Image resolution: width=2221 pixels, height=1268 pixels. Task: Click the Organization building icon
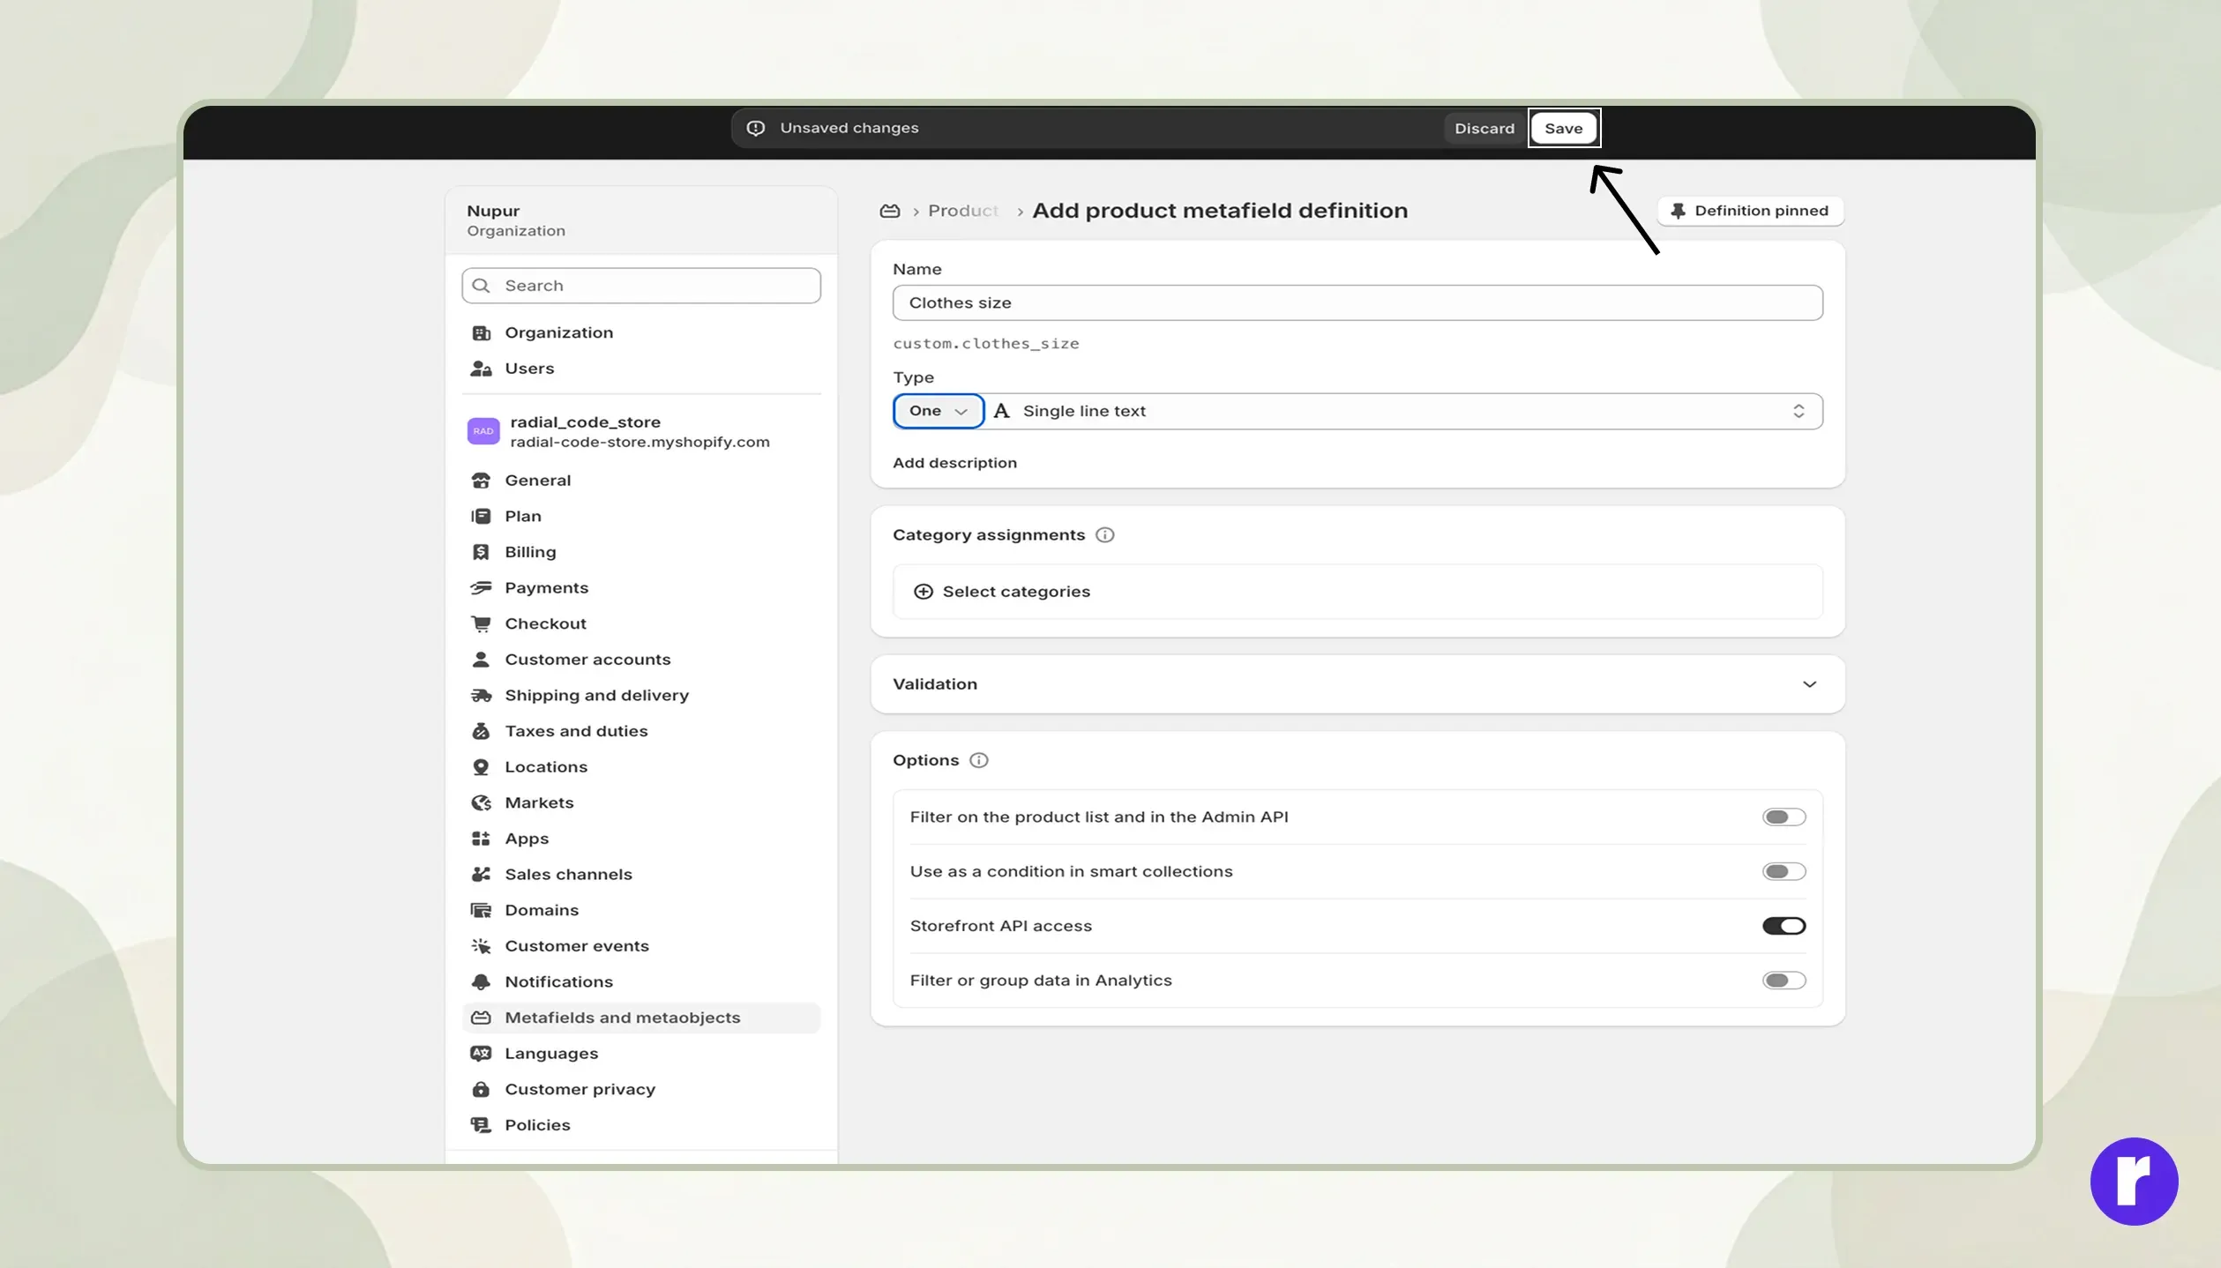(481, 332)
